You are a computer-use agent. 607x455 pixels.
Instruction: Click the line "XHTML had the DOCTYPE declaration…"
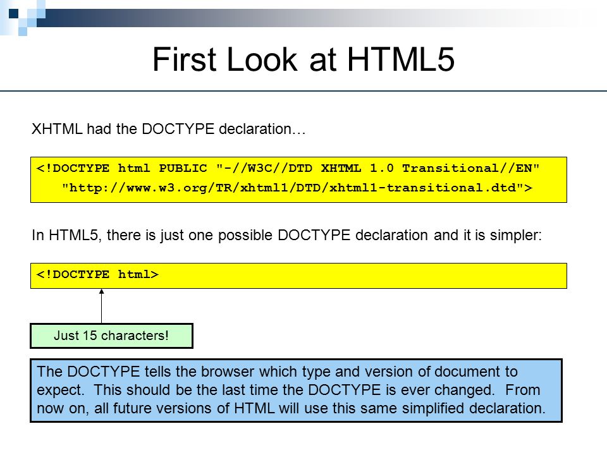[168, 129]
